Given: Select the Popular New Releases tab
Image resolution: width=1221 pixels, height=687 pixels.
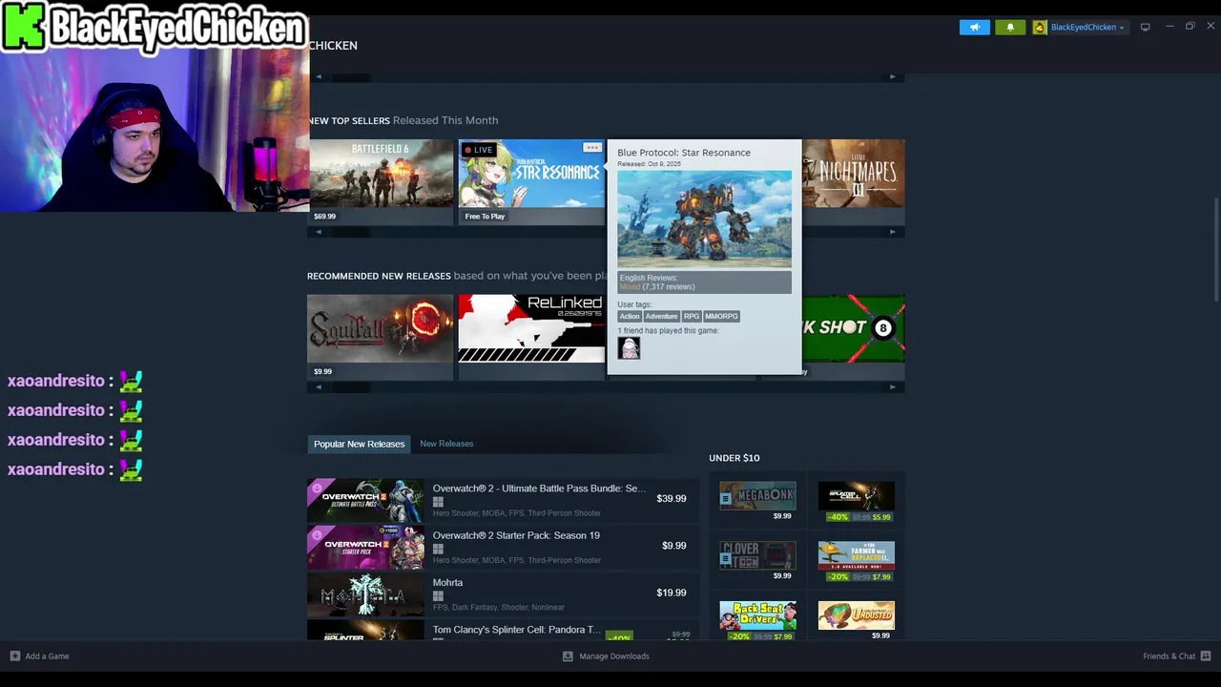Looking at the screenshot, I should 360,444.
